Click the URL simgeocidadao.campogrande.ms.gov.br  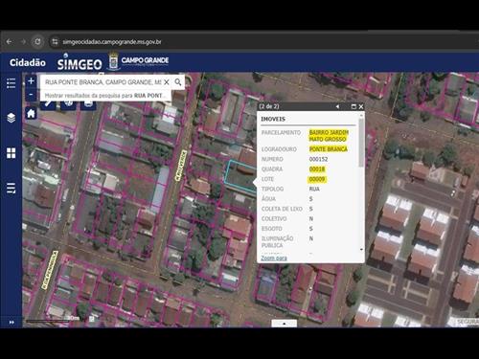tap(112, 42)
